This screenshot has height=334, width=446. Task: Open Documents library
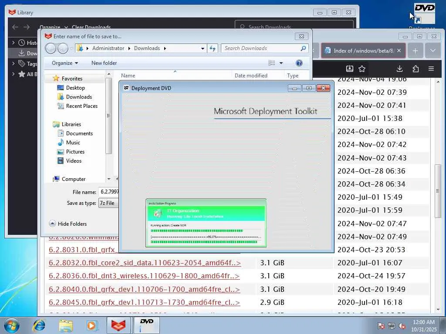click(x=79, y=133)
